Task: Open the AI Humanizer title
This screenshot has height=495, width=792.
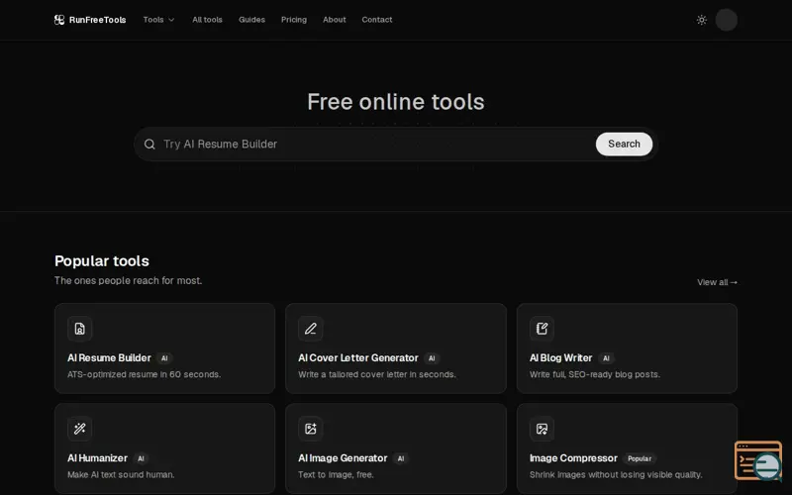Action: tap(97, 458)
